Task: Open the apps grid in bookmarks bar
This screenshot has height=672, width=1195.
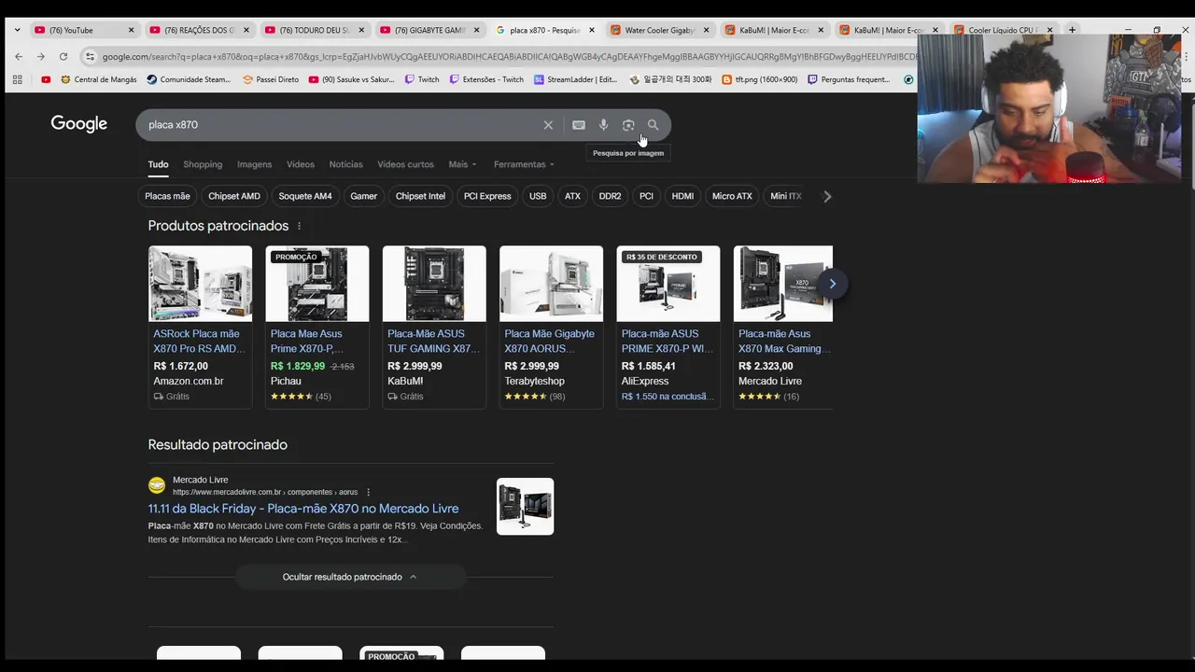Action: point(17,79)
